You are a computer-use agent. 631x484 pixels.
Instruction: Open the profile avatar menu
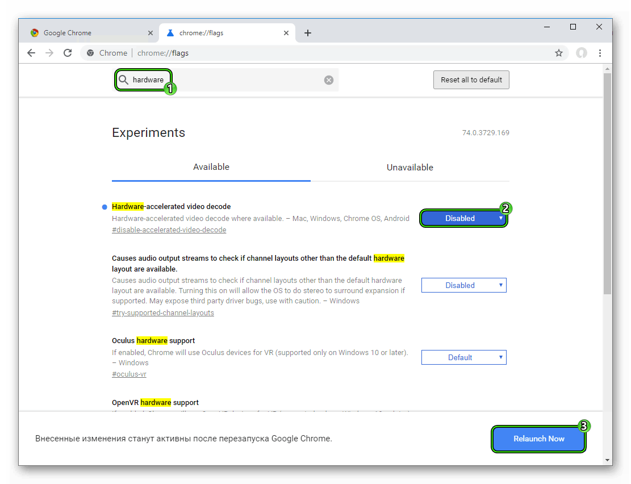(x=581, y=53)
